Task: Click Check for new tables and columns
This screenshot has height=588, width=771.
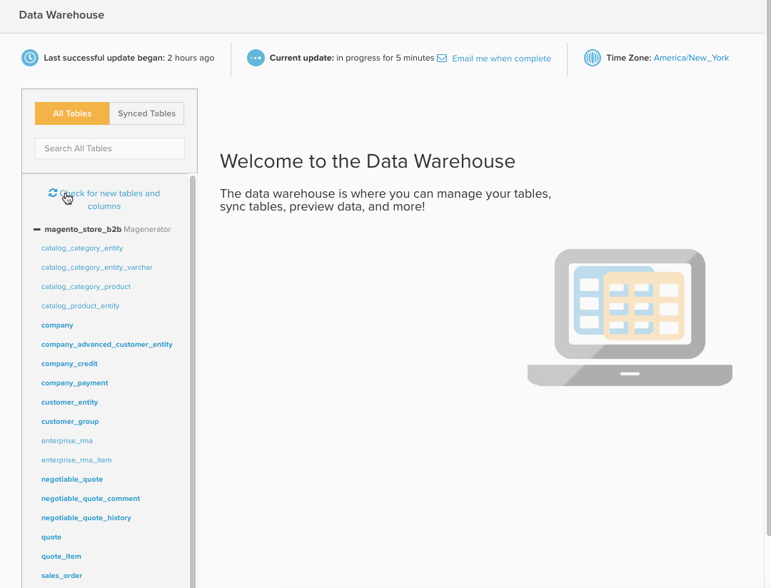Action: tap(110, 199)
